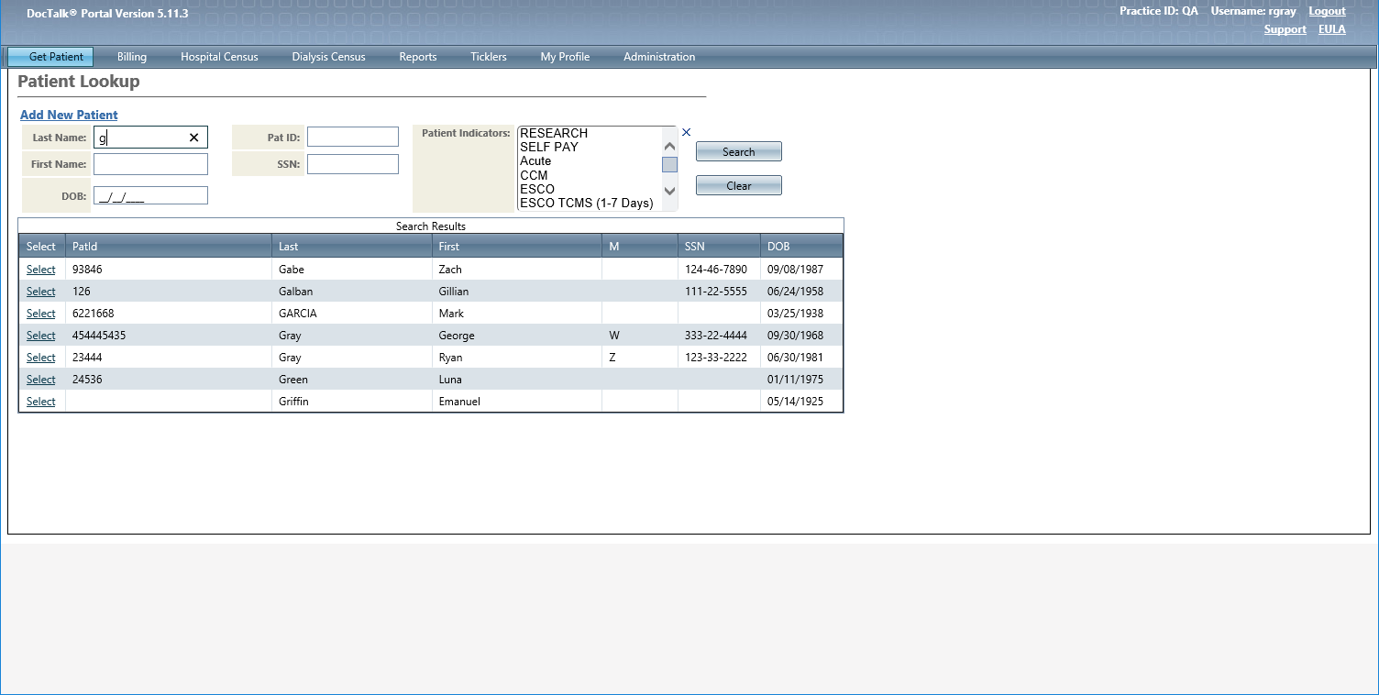Switch to Hospital Census tab

[219, 57]
